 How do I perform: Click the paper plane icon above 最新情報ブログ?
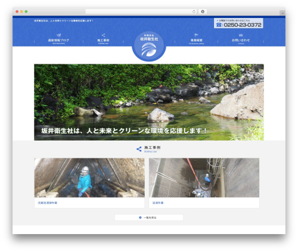(x=58, y=35)
